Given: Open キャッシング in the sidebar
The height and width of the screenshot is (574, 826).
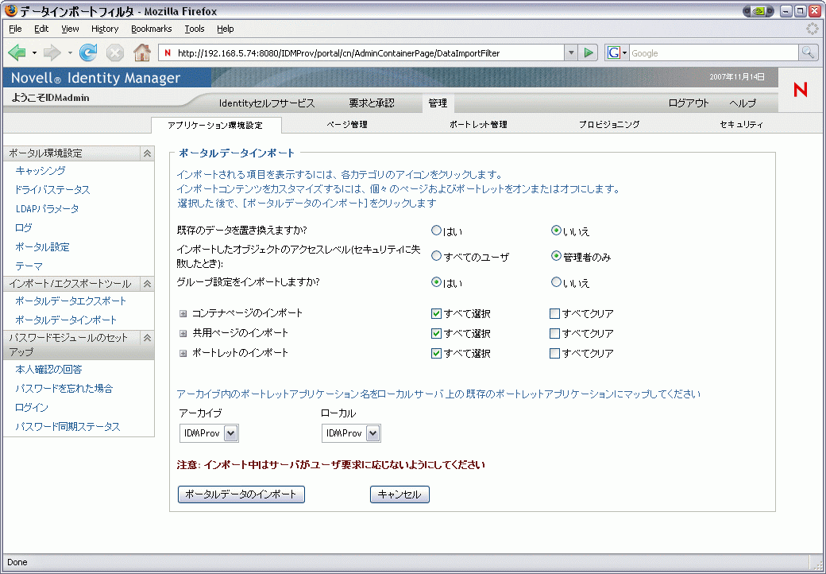Looking at the screenshot, I should click(41, 171).
